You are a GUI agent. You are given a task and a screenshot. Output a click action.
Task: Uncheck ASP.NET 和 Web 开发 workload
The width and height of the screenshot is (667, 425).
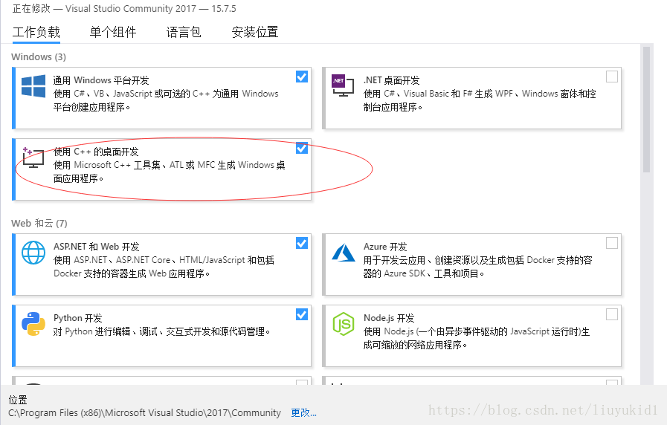coord(302,243)
